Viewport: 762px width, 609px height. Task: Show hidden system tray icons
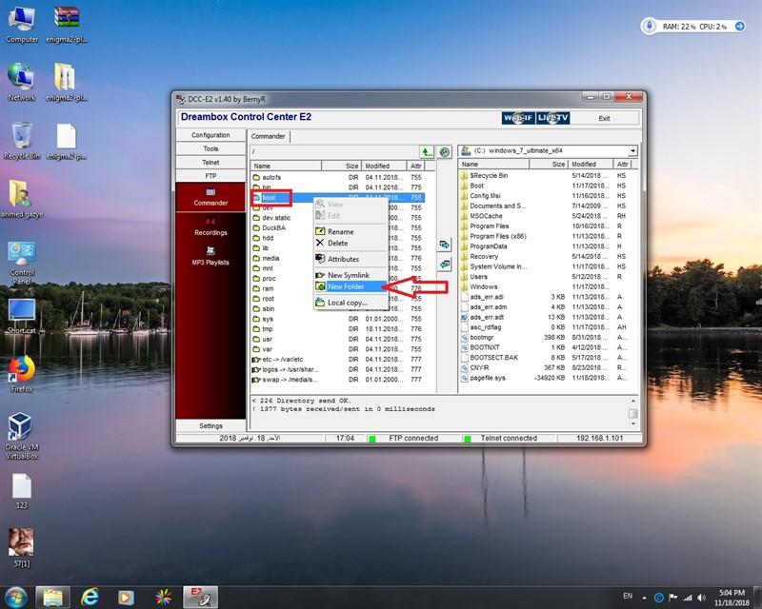pos(645,598)
